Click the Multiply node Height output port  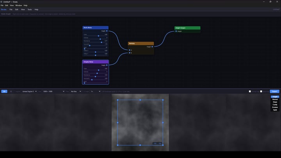click(x=152, y=47)
